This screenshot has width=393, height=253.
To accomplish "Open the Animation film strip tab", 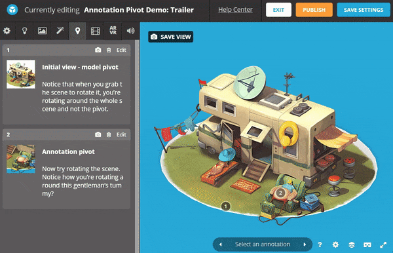I will [x=95, y=31].
